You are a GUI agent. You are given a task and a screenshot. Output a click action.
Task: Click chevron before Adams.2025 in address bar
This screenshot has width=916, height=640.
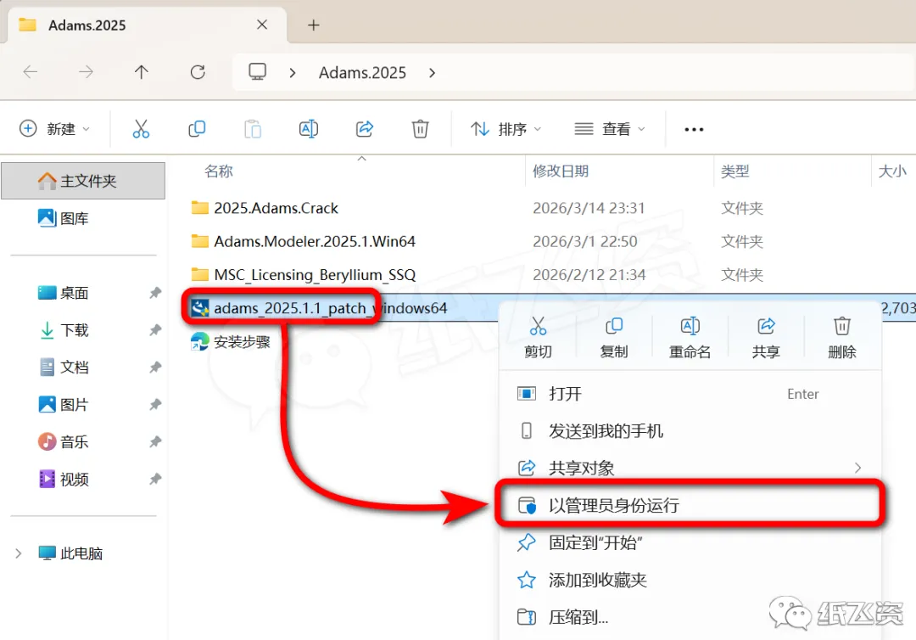click(x=292, y=72)
